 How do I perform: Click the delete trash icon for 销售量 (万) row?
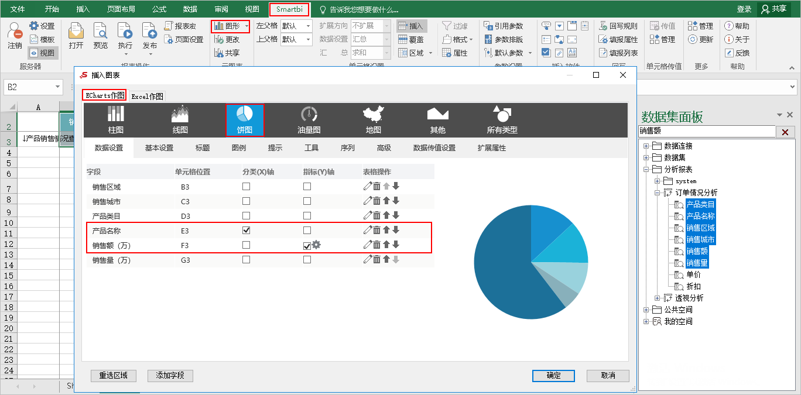point(377,259)
